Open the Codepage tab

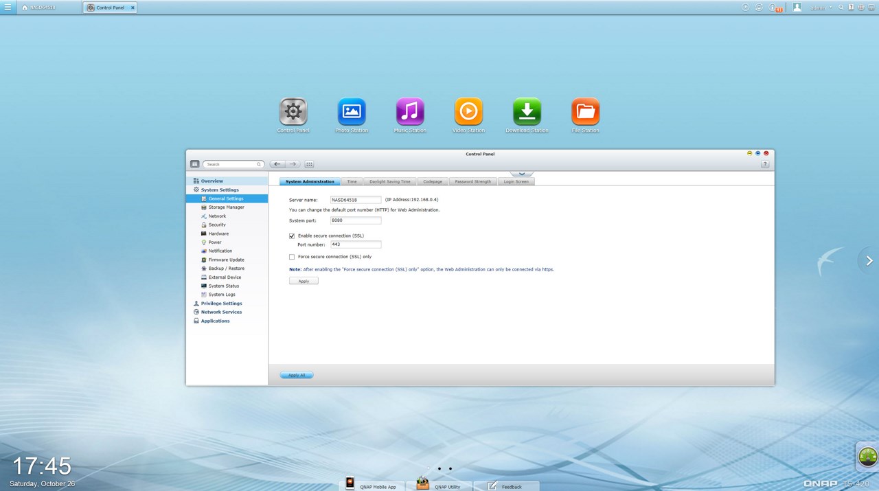tap(433, 181)
